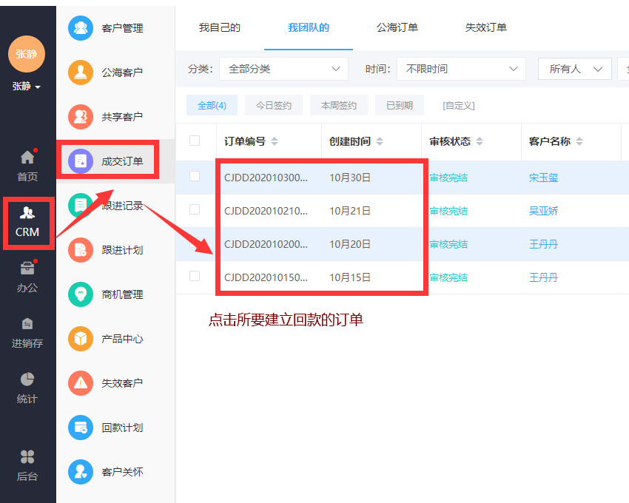Open customer 王丹丹 in 10月20日 row
The image size is (629, 503).
[543, 244]
